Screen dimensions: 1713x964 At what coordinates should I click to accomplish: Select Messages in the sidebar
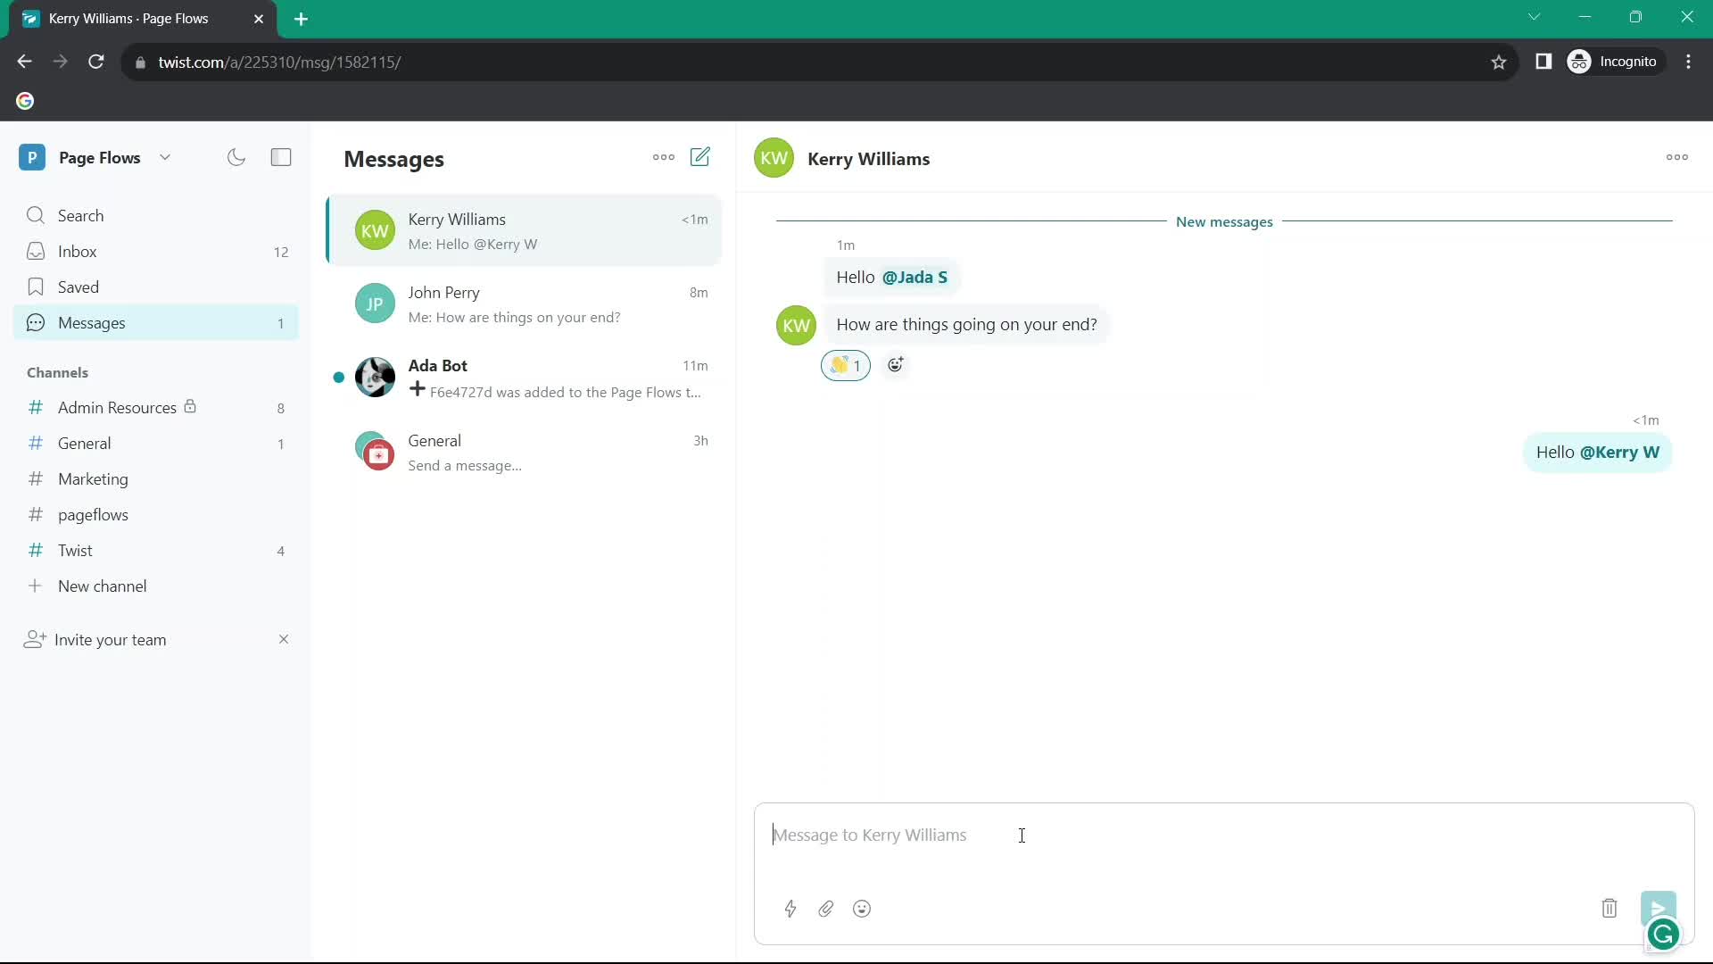(x=156, y=323)
